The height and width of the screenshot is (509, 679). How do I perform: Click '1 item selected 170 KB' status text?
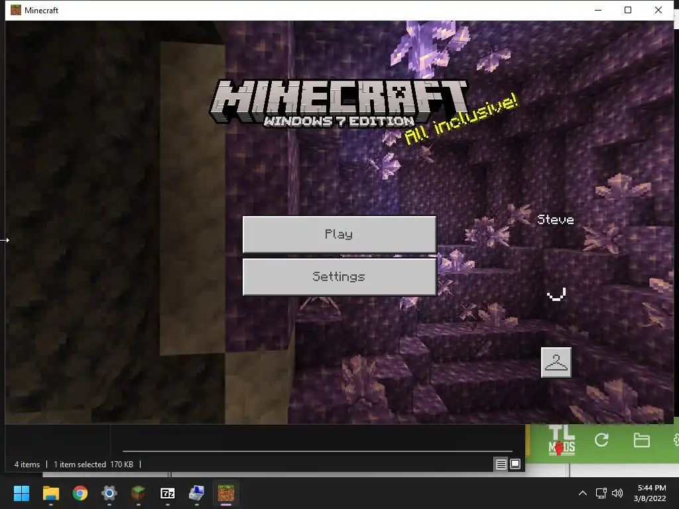click(93, 465)
